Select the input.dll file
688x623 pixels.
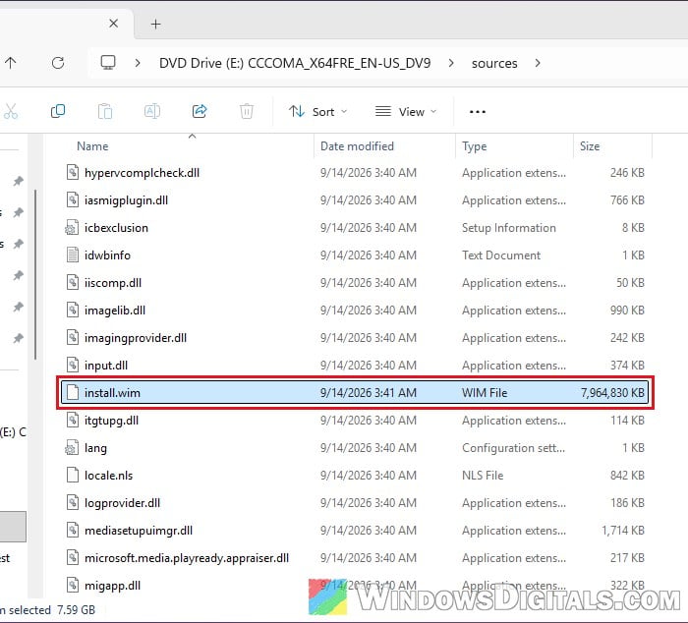356,366
